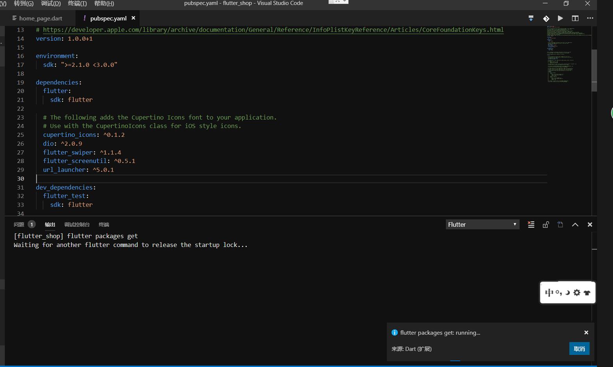Click the editor vertical scrollbar thumb

(594, 70)
